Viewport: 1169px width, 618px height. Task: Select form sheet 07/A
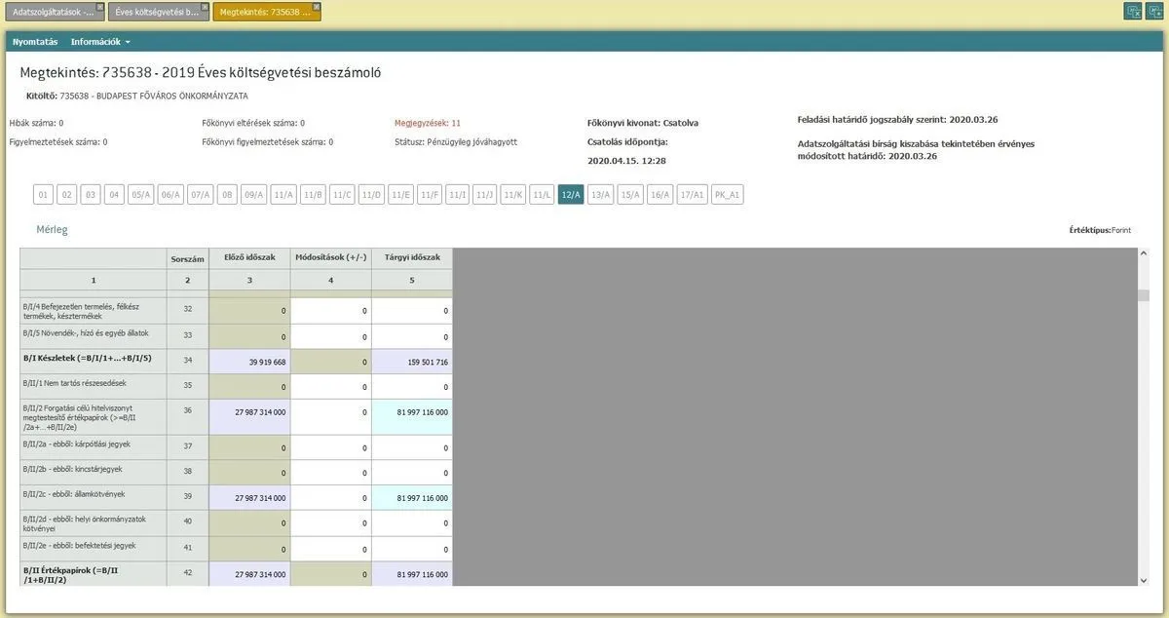click(200, 194)
